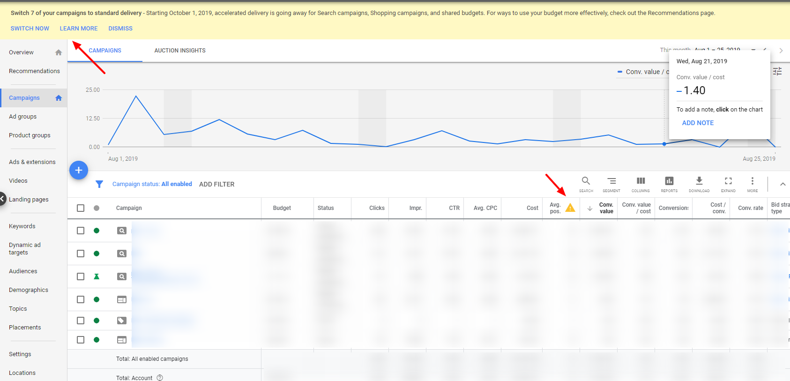Toggle the select-all campaigns checkbox

81,208
